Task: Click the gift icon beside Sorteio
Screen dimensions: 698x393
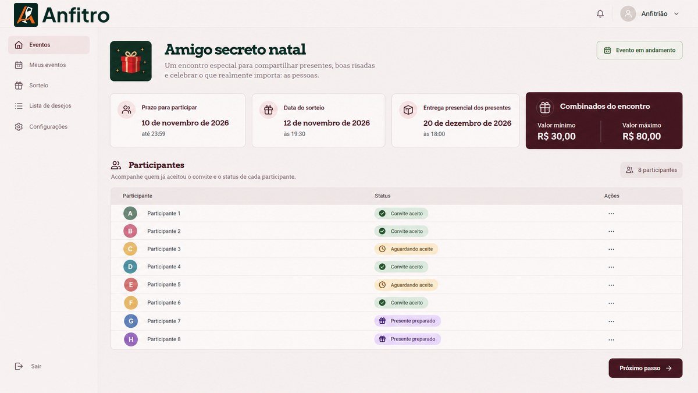Action: click(19, 86)
